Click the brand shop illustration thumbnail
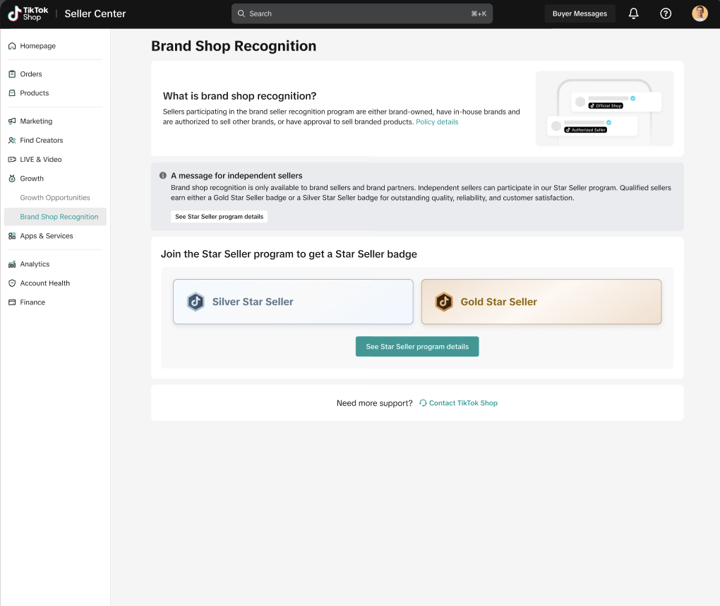The width and height of the screenshot is (720, 606). point(604,109)
